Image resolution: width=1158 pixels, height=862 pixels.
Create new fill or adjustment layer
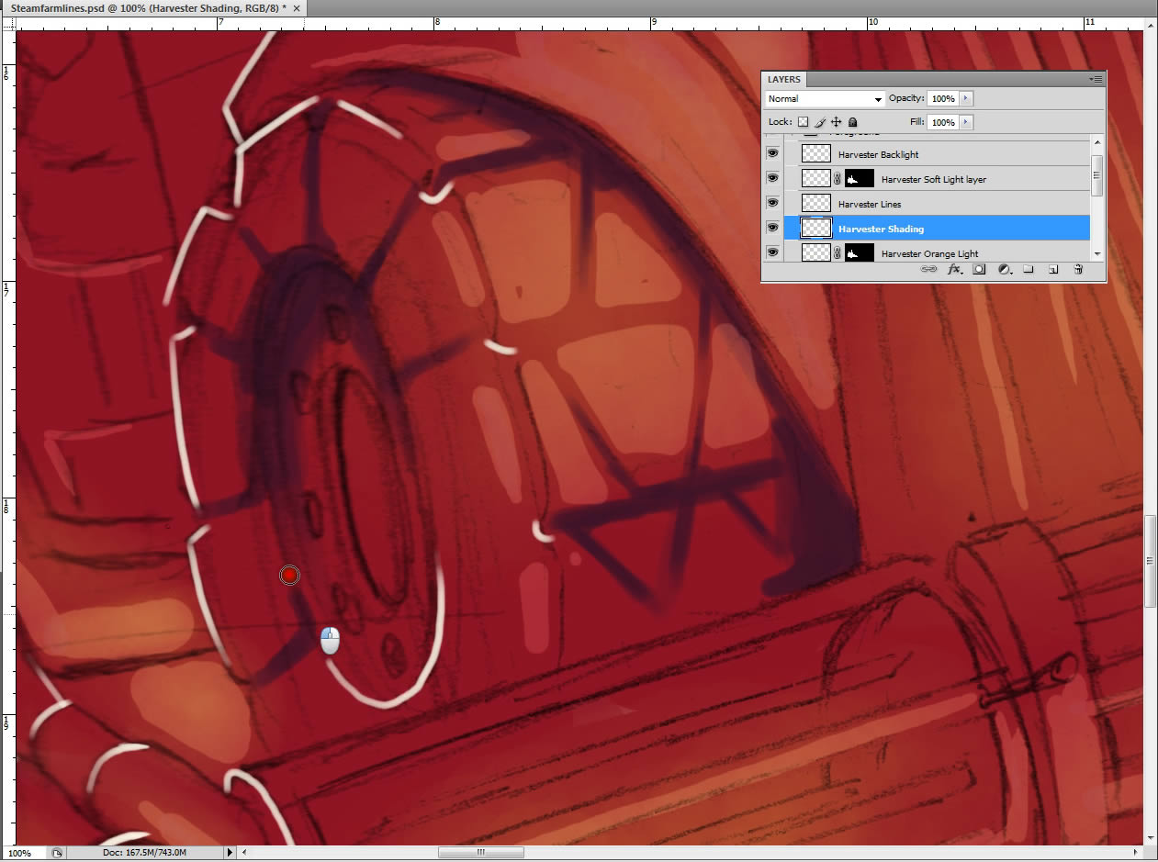1005,270
